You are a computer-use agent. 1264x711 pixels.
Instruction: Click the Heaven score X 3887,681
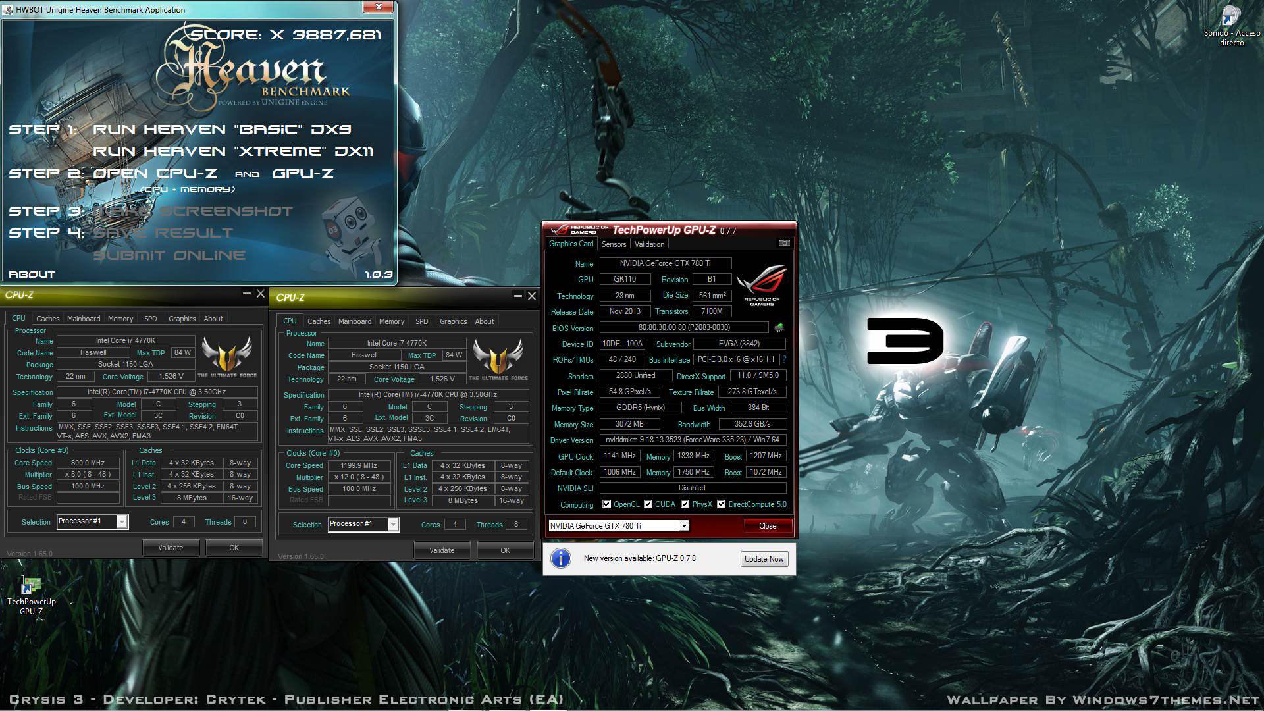click(x=286, y=35)
